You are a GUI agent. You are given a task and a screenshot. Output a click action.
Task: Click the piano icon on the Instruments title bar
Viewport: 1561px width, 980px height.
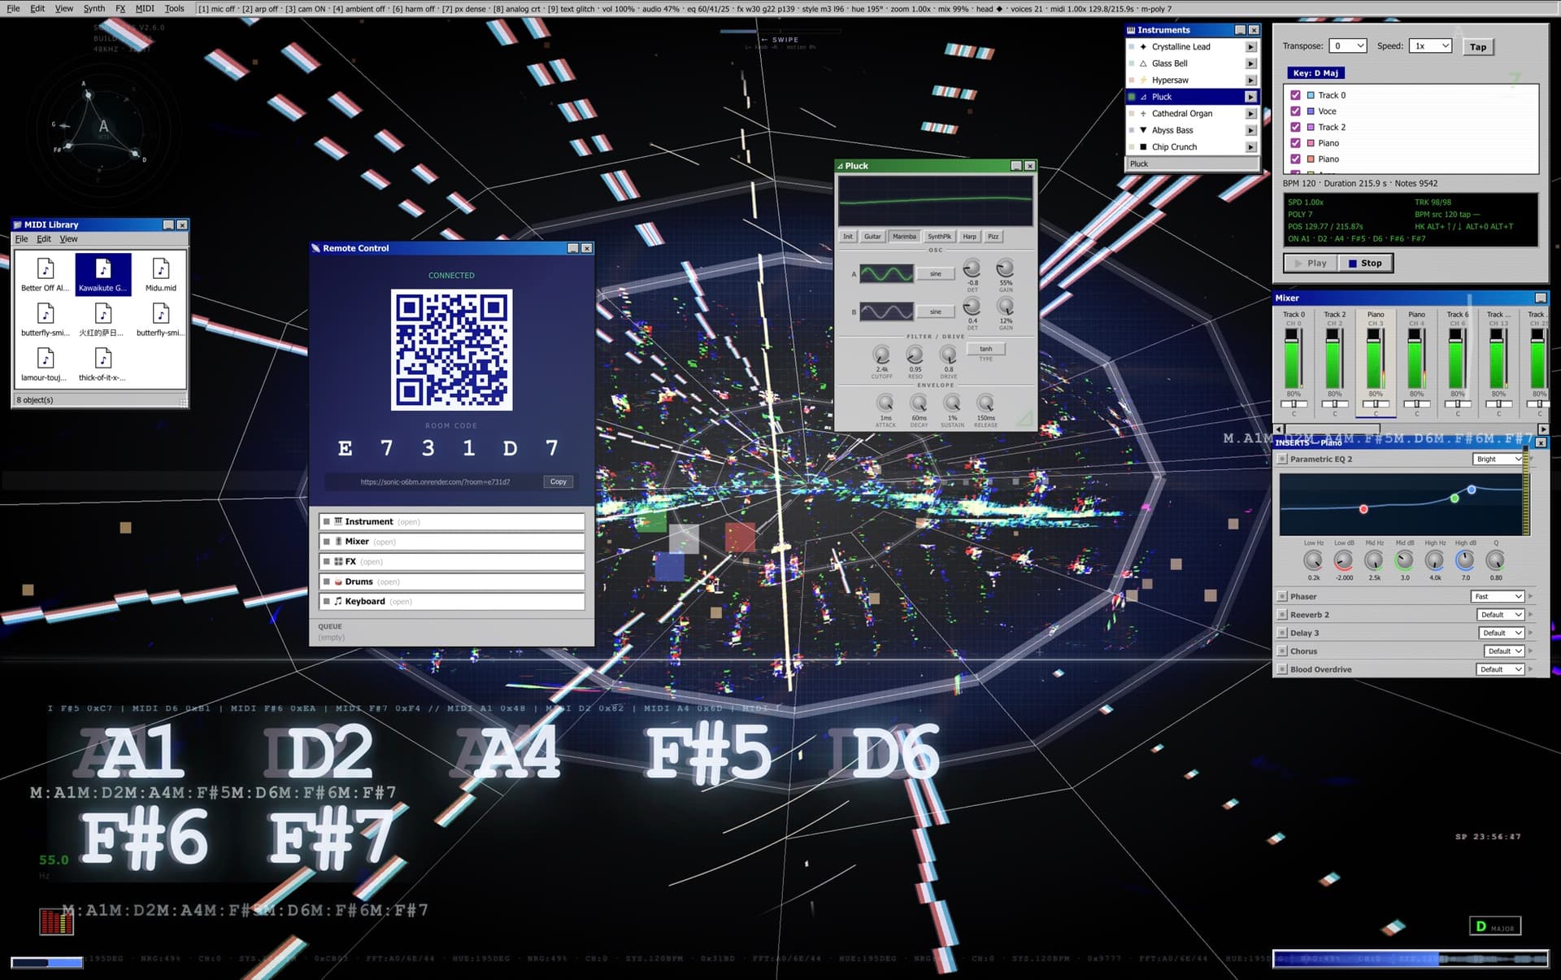click(x=1130, y=29)
